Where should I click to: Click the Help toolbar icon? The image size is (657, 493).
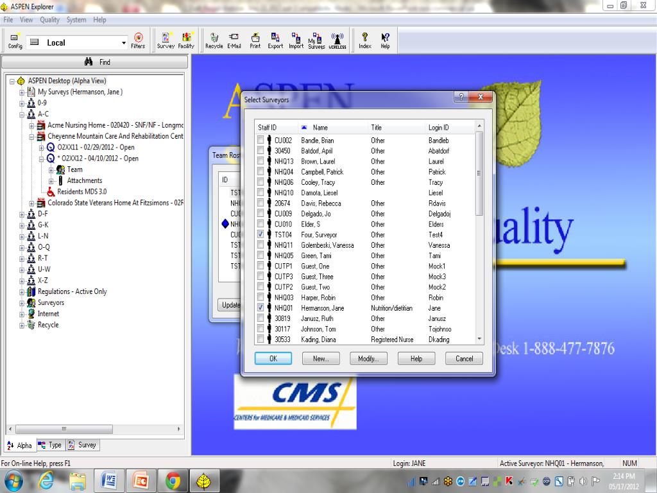pyautogui.click(x=385, y=40)
